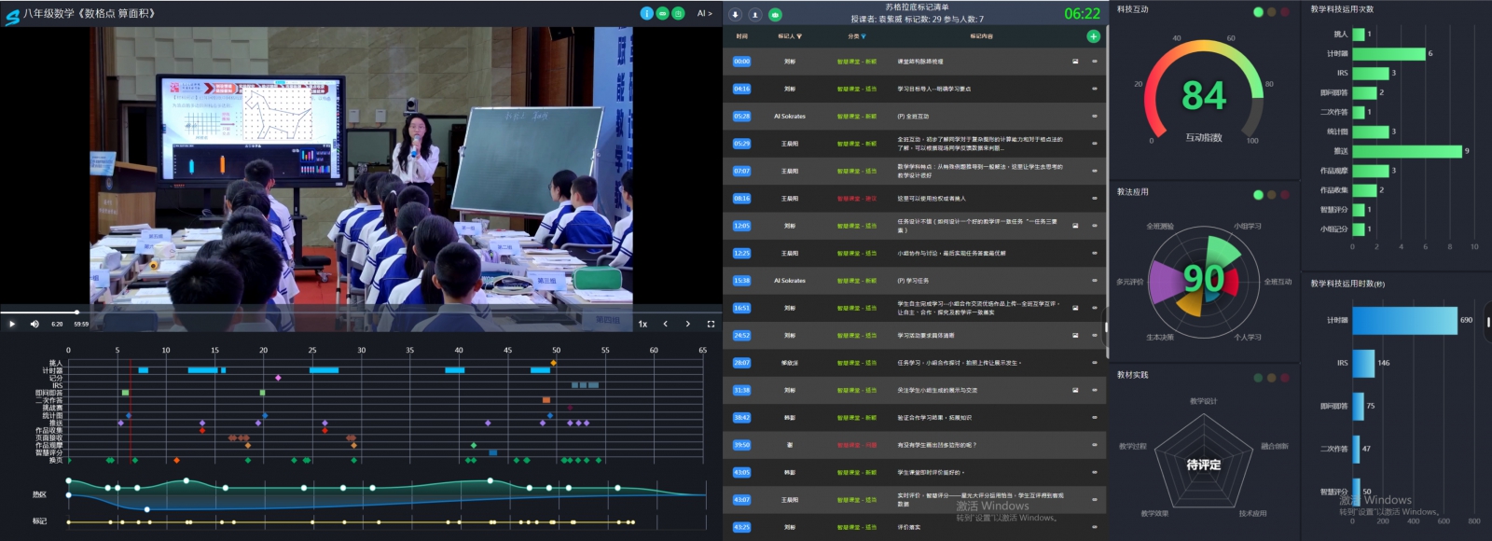Go to next video segment arrow
This screenshot has width=1492, height=541.
688,324
